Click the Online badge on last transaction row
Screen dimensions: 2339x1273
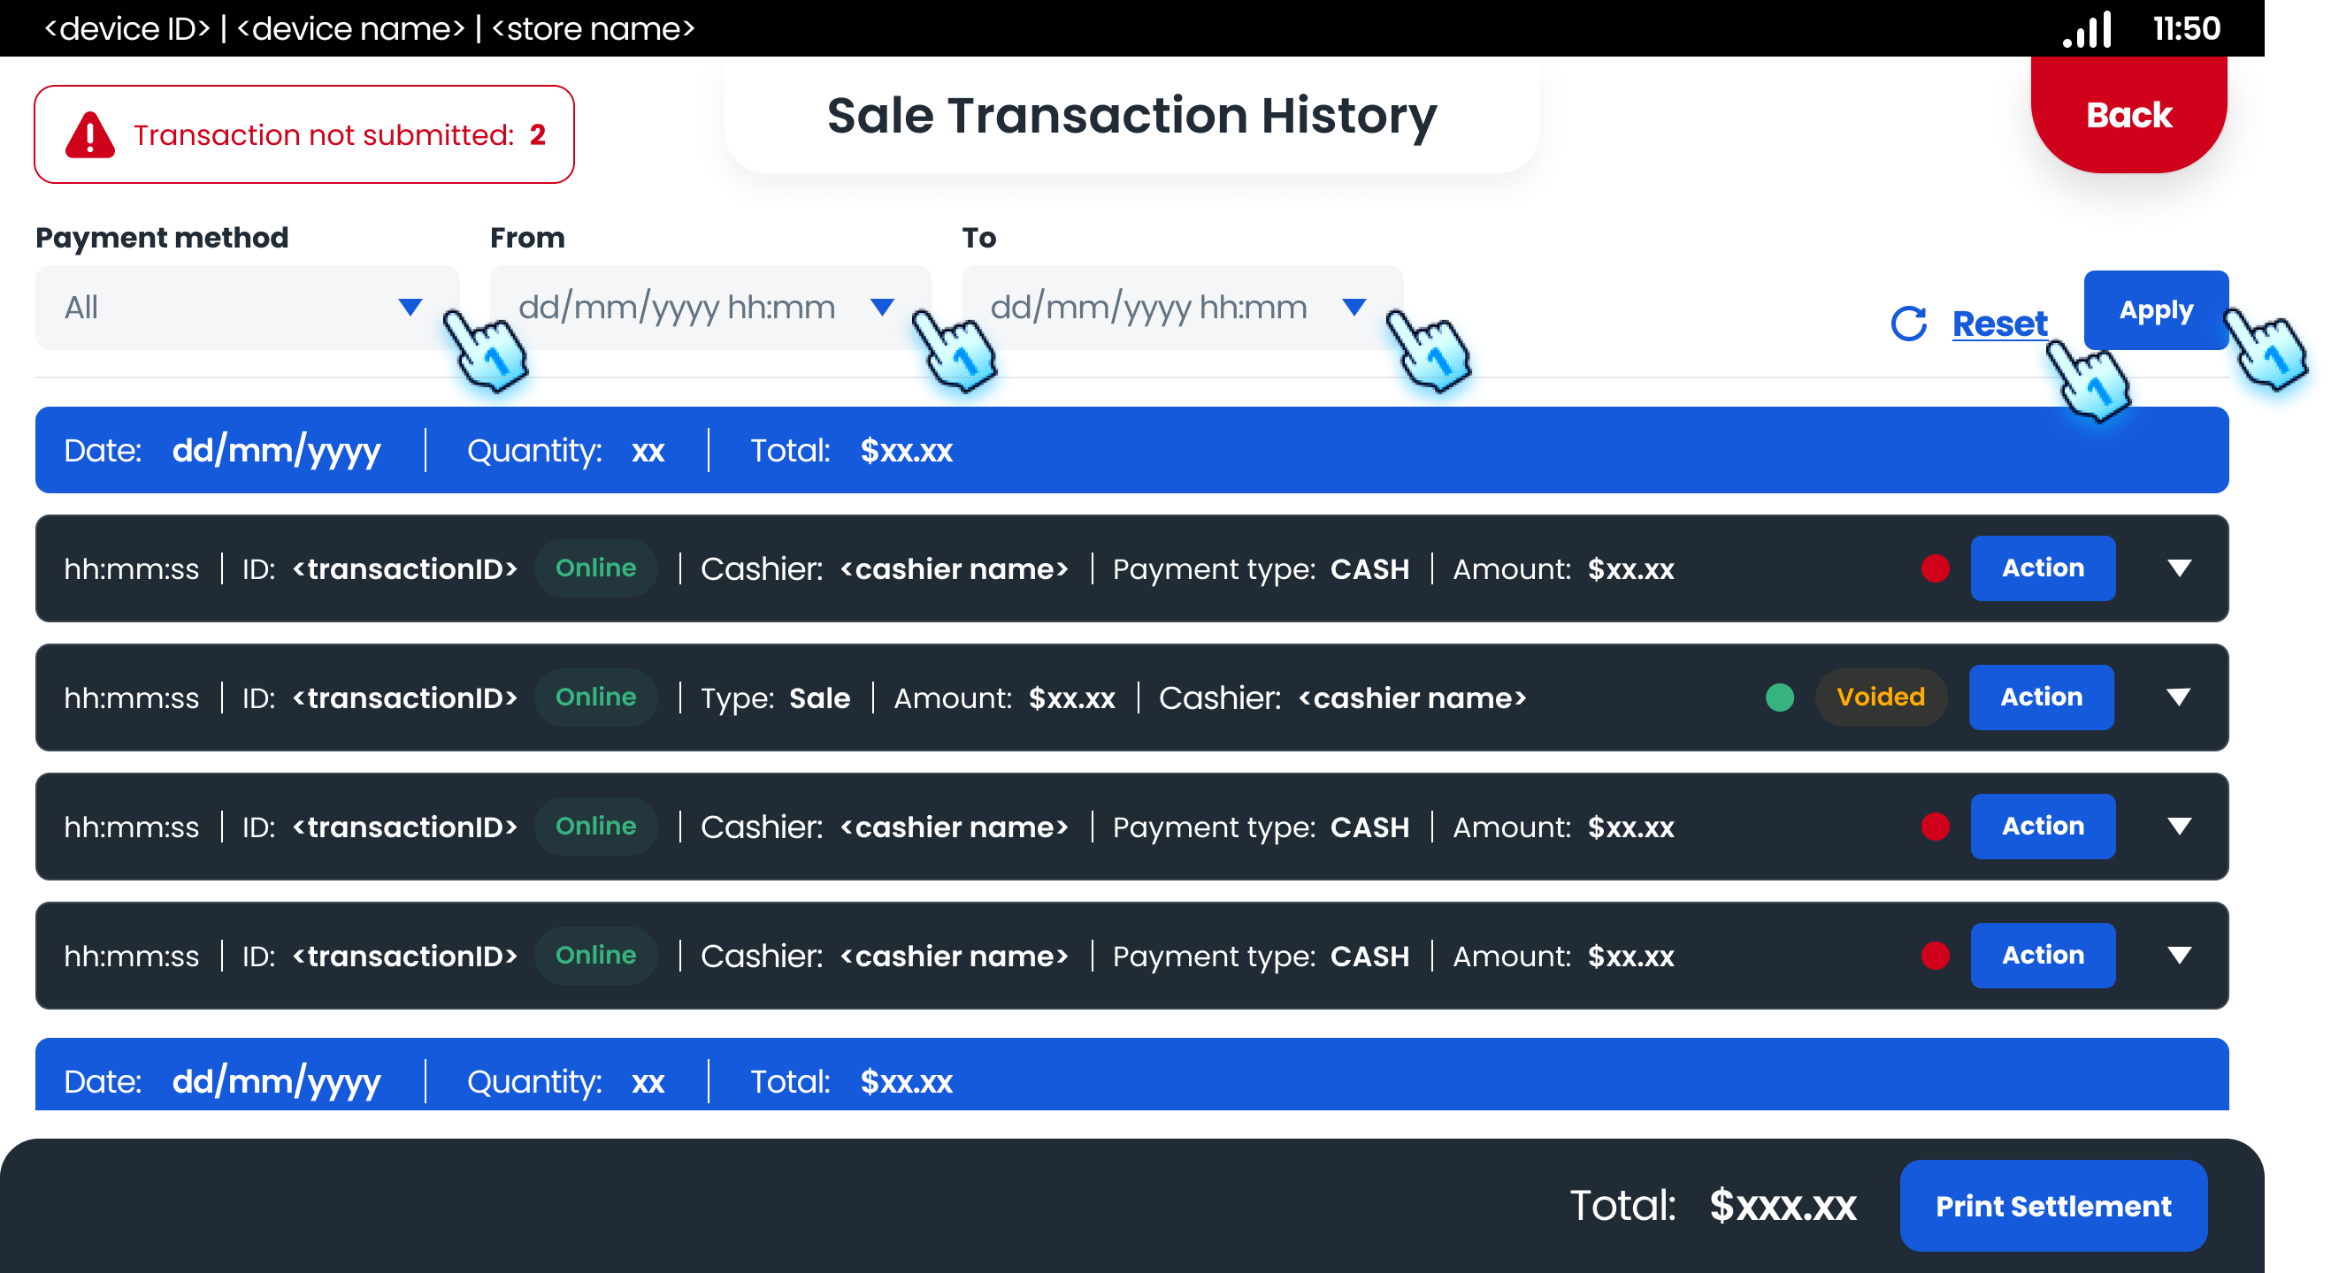click(x=595, y=956)
